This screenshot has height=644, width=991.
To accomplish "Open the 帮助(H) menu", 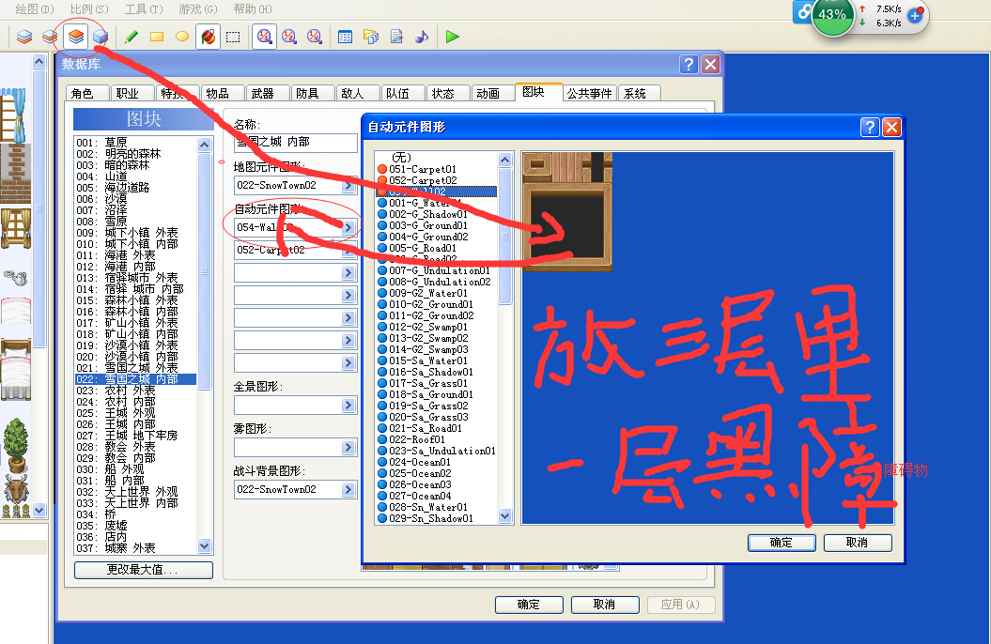I will [x=252, y=8].
